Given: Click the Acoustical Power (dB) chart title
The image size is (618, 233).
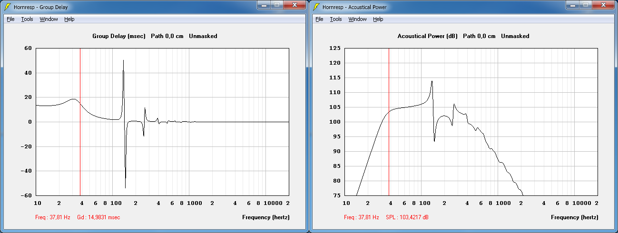Looking at the screenshot, I should click(x=427, y=36).
